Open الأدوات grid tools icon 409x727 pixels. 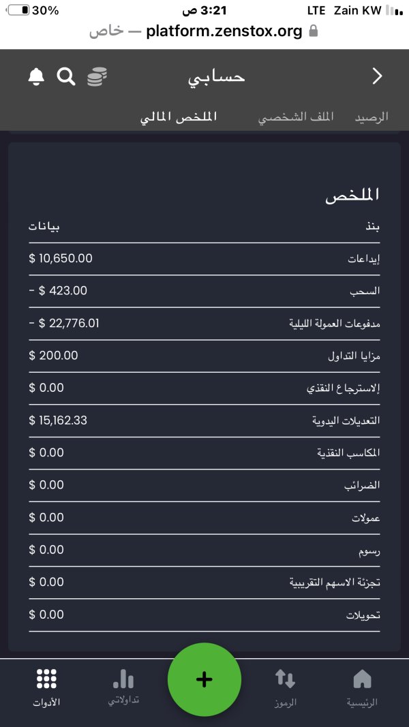(x=46, y=679)
